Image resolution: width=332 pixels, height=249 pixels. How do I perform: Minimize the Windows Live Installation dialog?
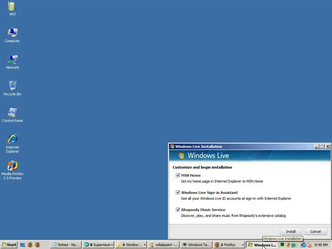point(316,147)
